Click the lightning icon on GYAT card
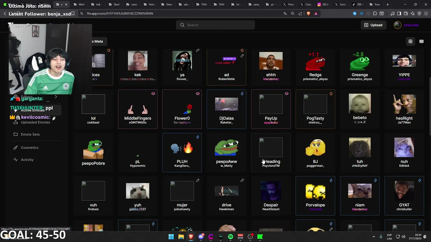This screenshot has width=431, height=242. [420, 180]
